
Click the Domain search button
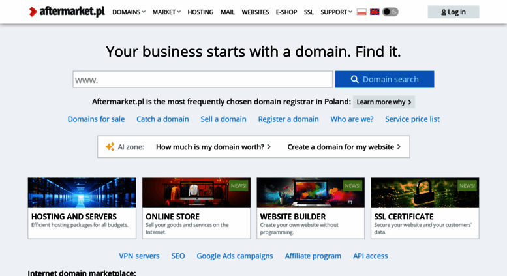click(384, 79)
